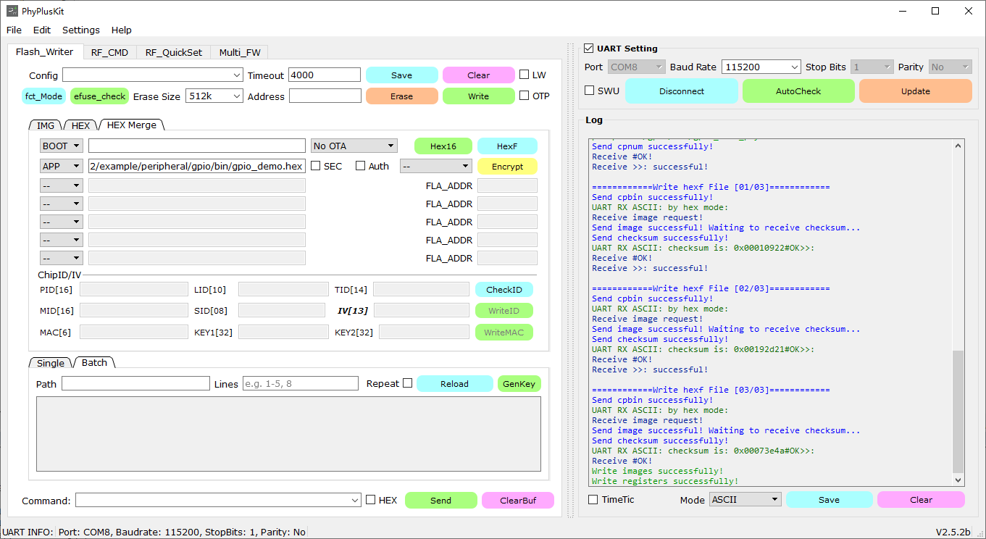Image resolution: width=986 pixels, height=539 pixels.
Task: Toggle the LW checkbox
Action: tap(525, 75)
